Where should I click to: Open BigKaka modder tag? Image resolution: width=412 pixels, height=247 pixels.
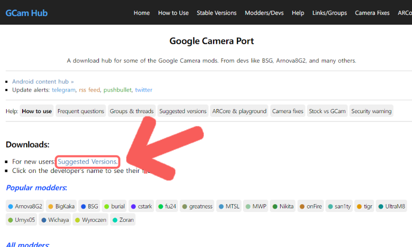pos(61,206)
